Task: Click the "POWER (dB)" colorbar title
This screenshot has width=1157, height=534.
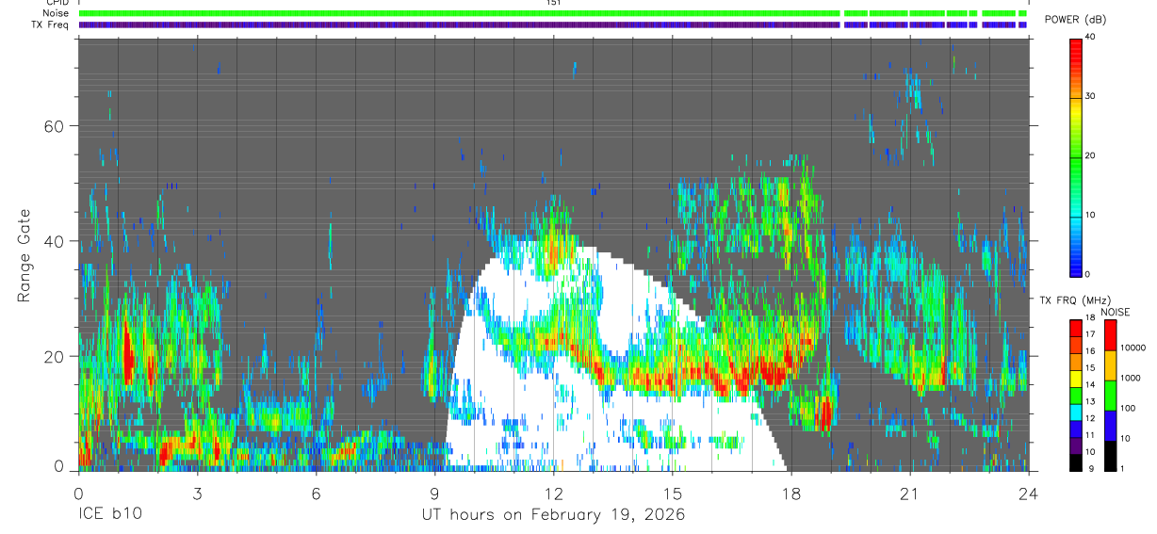Action: pos(1075,20)
